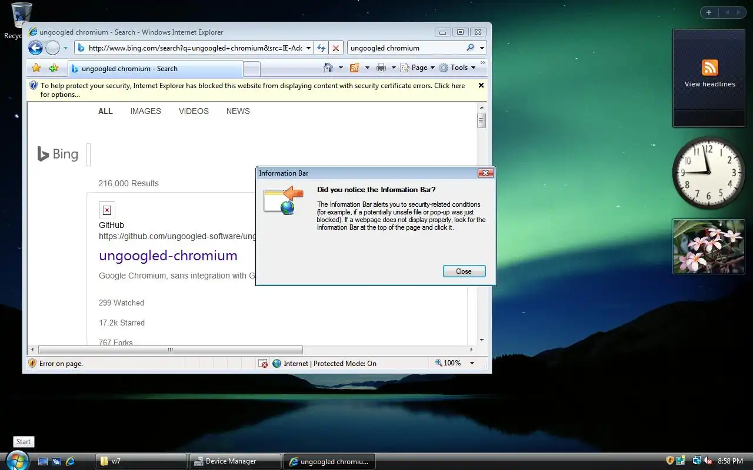Open the recent pages dropdown arrow
The width and height of the screenshot is (753, 470).
click(65, 48)
